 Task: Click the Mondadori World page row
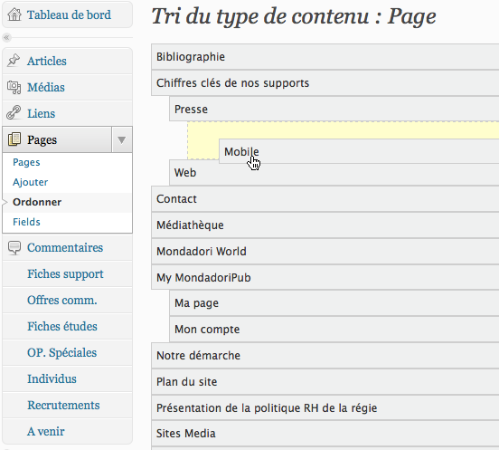325,252
